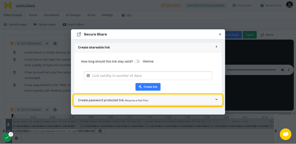Open the audio player three-dots menu
This screenshot has width=296, height=144.
tap(288, 70)
